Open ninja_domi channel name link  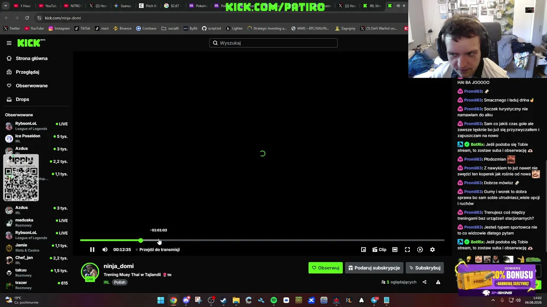(118, 266)
